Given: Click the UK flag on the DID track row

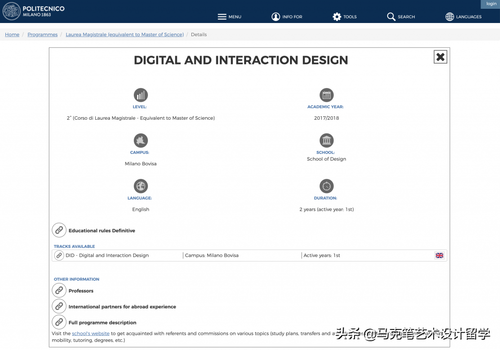Looking at the screenshot, I should [439, 255].
